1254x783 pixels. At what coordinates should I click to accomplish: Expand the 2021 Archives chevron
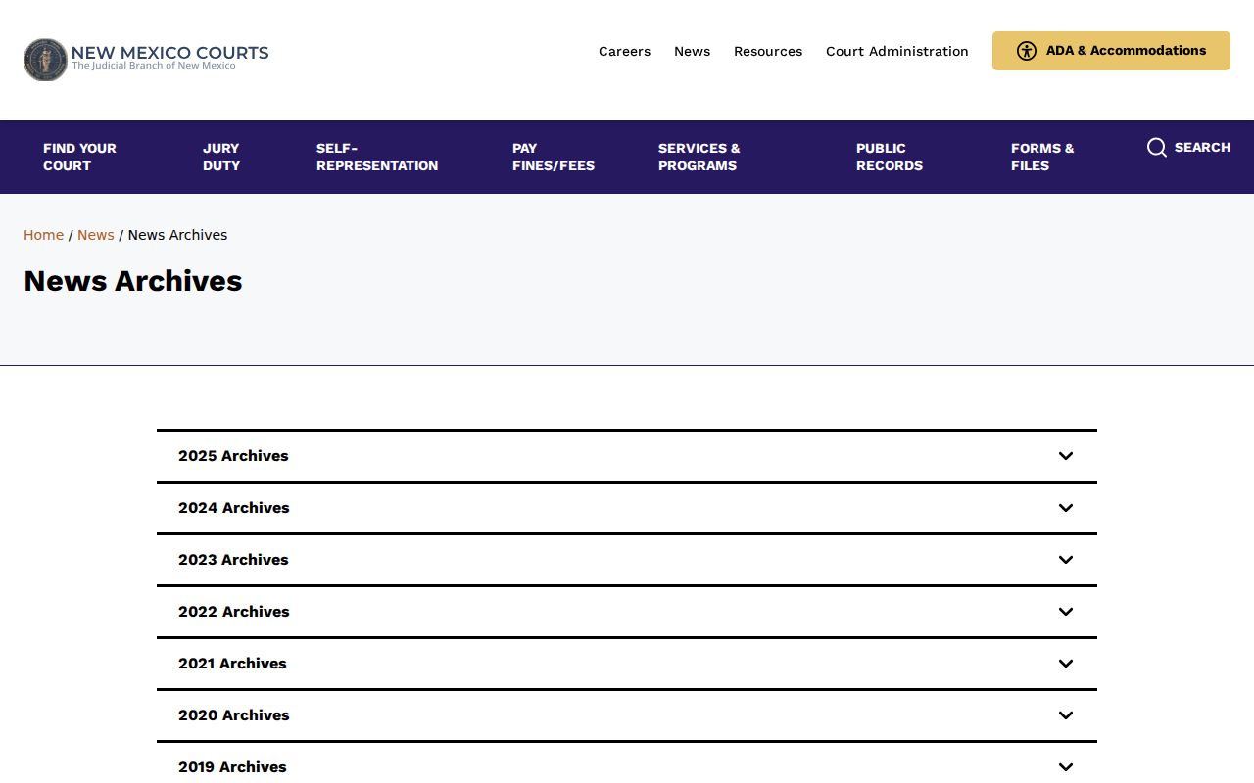pos(1066,664)
